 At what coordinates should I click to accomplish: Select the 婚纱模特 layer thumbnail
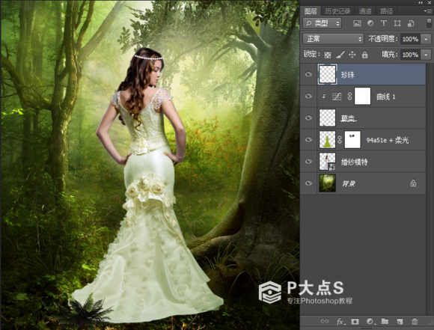[327, 162]
